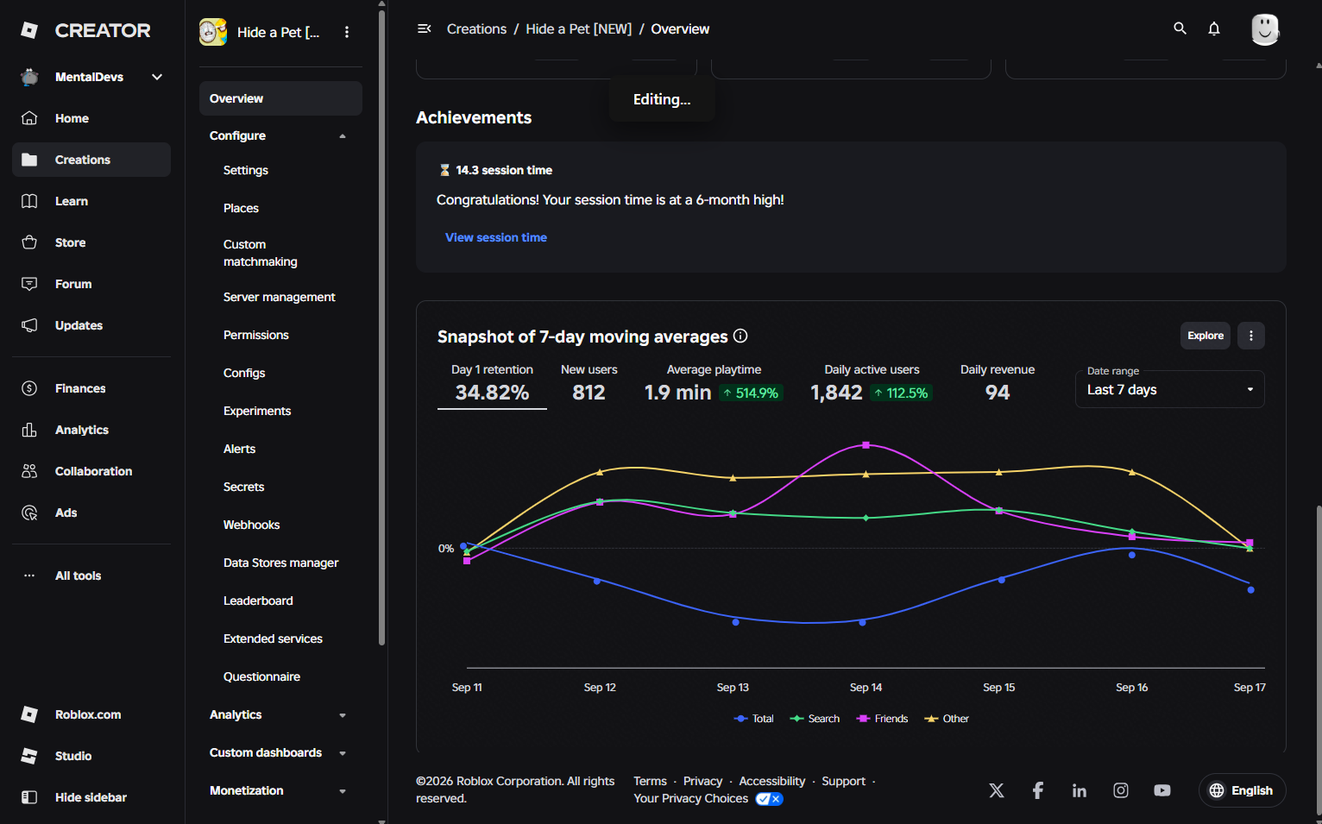1322x824 pixels.
Task: Open the Date range Last 7 days dropdown
Action: pos(1170,389)
